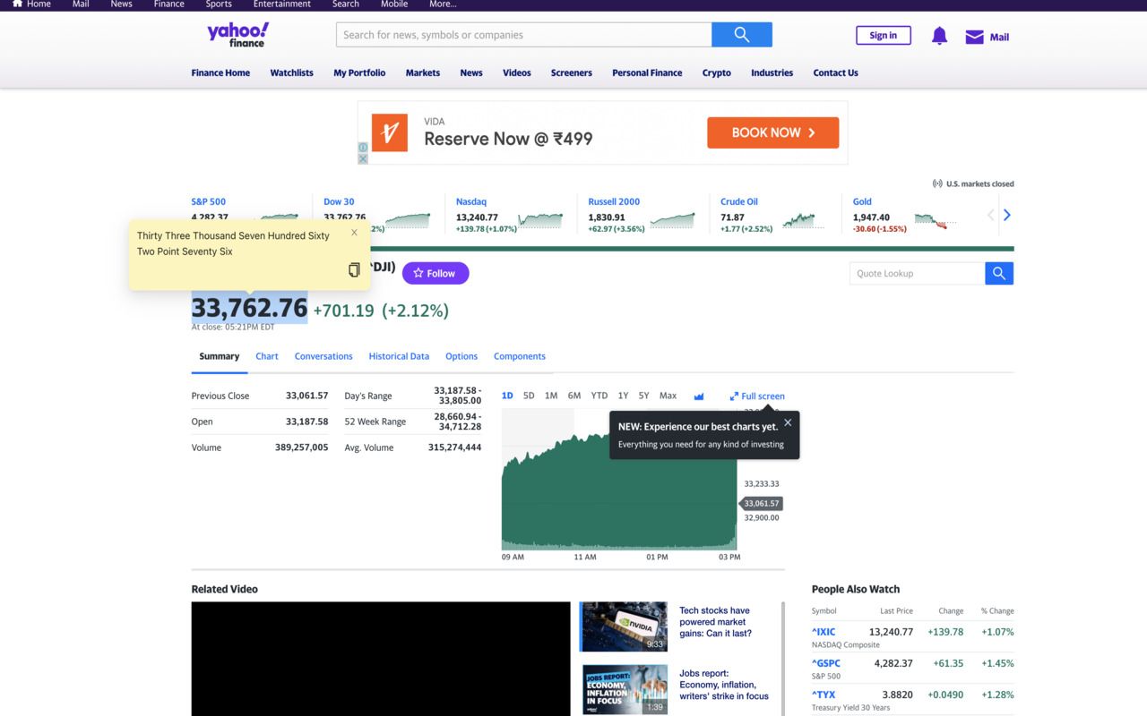The height and width of the screenshot is (716, 1147).
Task: Select the YTD chart range
Action: pyautogui.click(x=599, y=396)
